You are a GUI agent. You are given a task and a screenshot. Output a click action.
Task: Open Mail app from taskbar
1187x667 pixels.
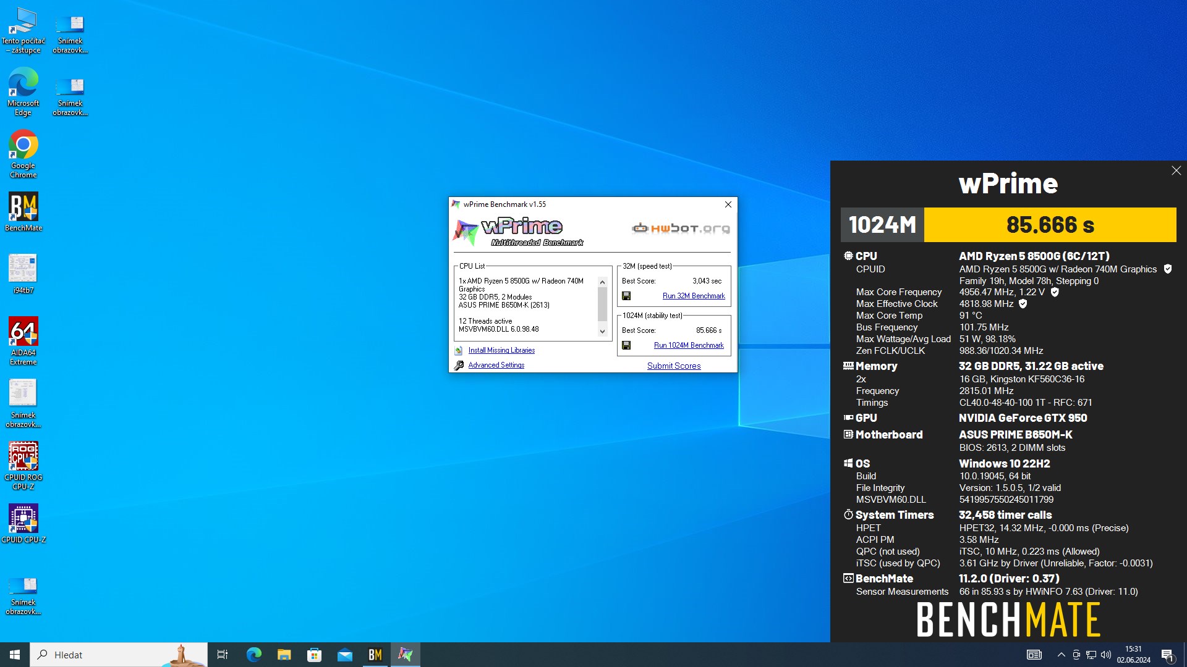[344, 655]
